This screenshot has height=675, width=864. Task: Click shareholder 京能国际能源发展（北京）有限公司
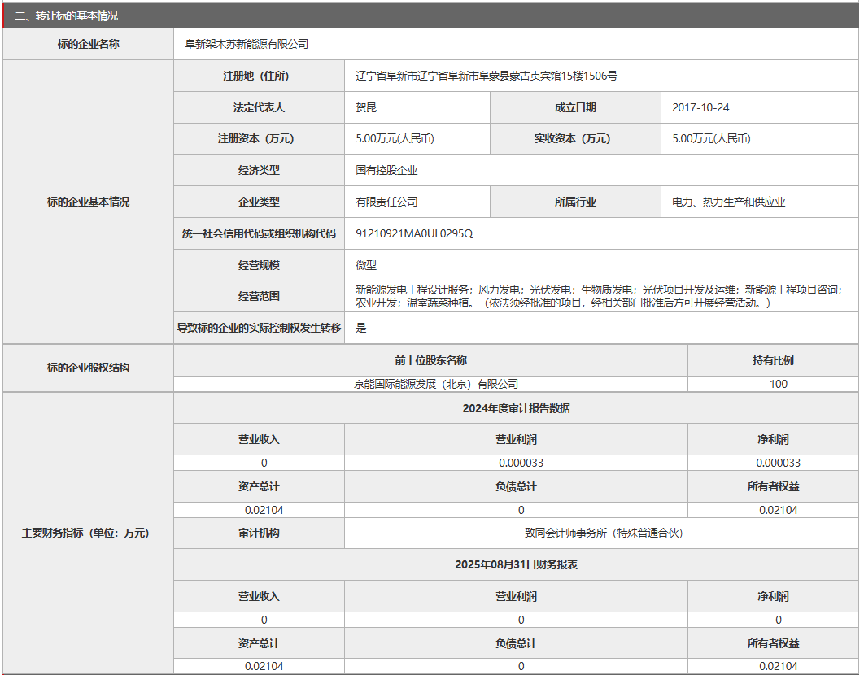(x=431, y=384)
